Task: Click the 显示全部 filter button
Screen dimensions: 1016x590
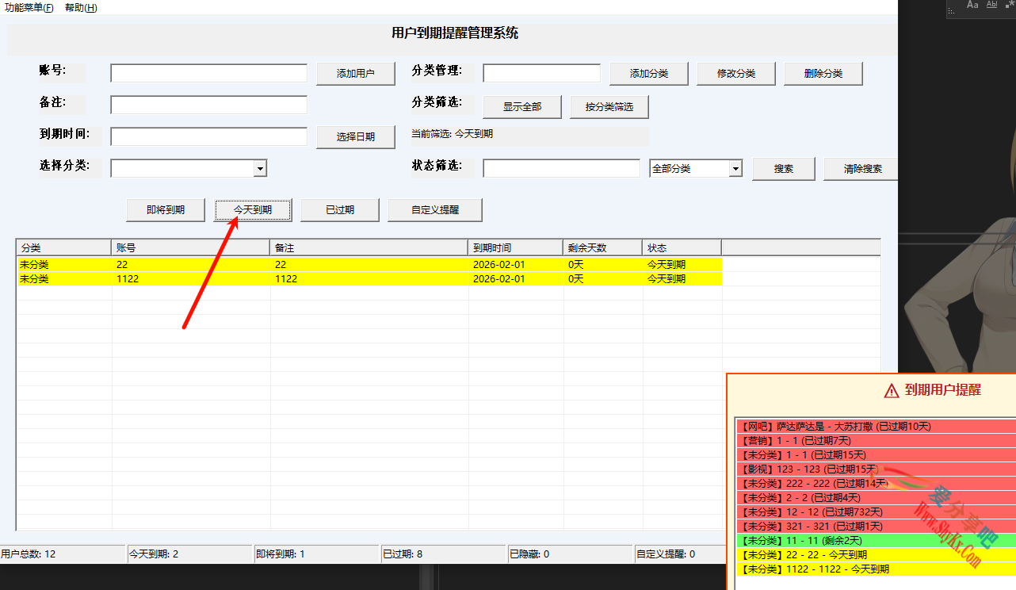Action: click(x=521, y=105)
